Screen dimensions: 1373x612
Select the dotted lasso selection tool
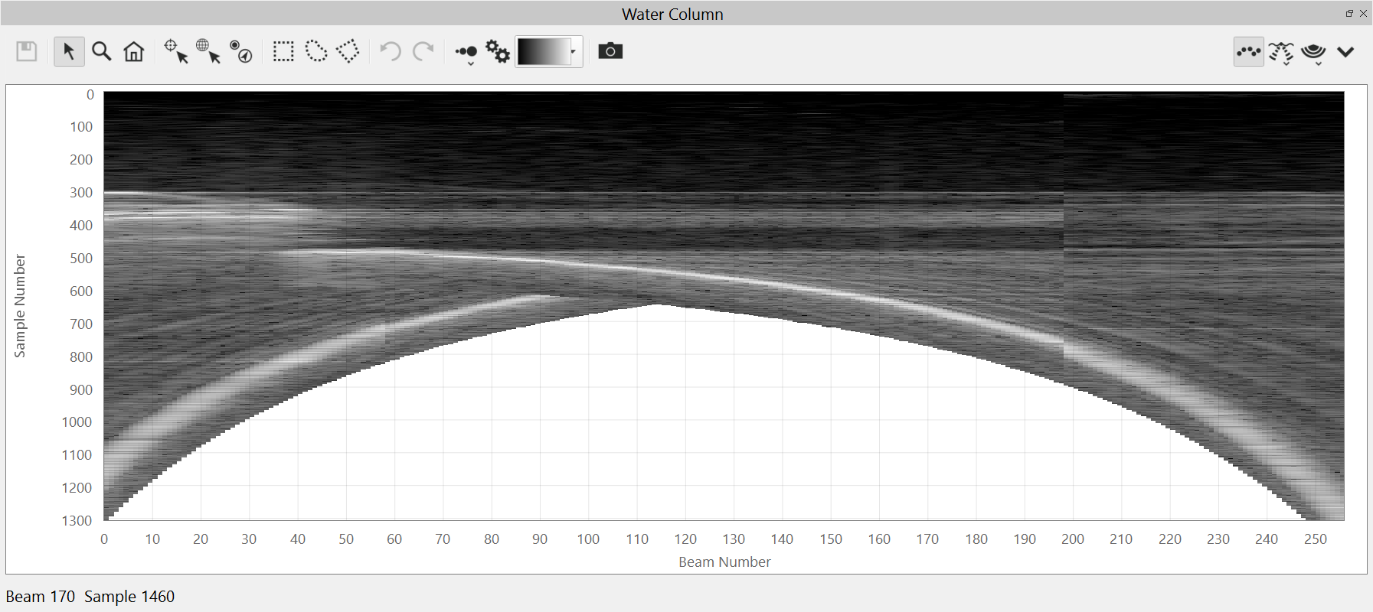click(316, 51)
